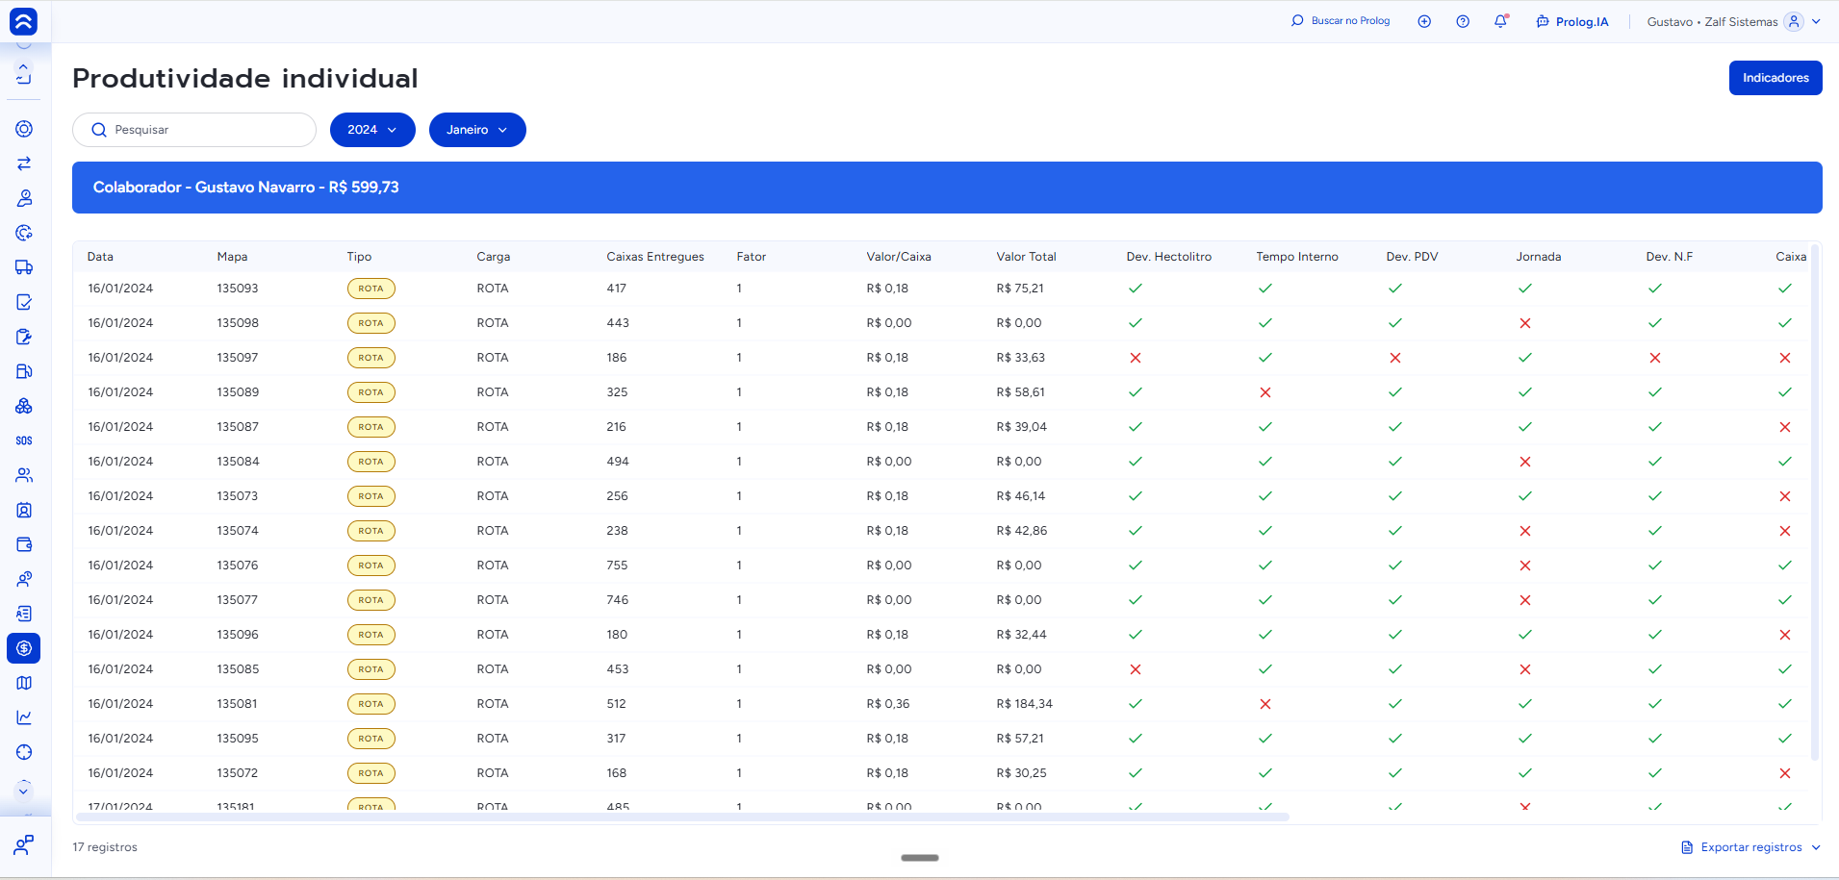This screenshot has height=880, width=1839.
Task: Open the truck icon in sidebar
Action: [24, 267]
